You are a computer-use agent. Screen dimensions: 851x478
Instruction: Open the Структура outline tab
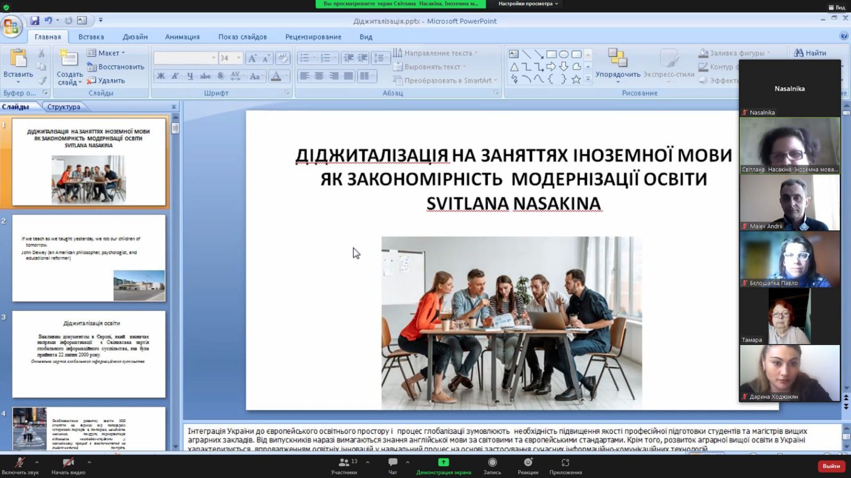[63, 107]
